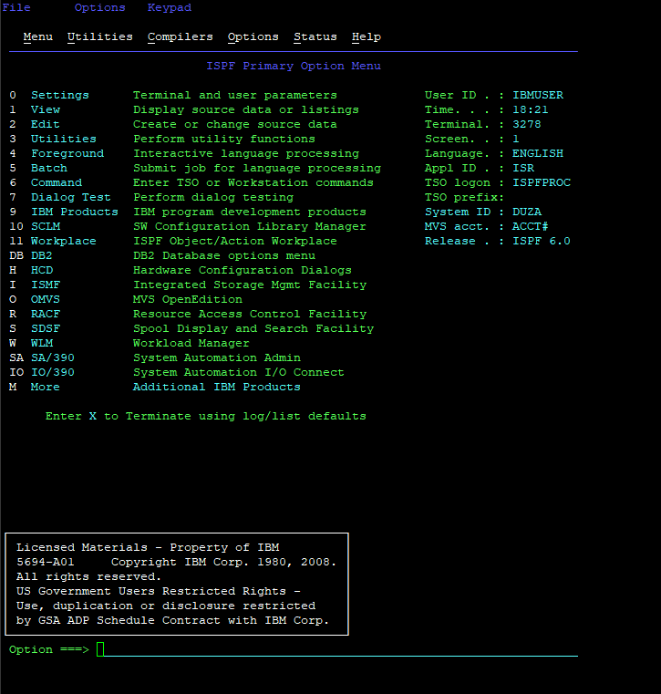Select the IO/390 option
Viewport: 661px width, 694px height.
pyautogui.click(x=53, y=373)
